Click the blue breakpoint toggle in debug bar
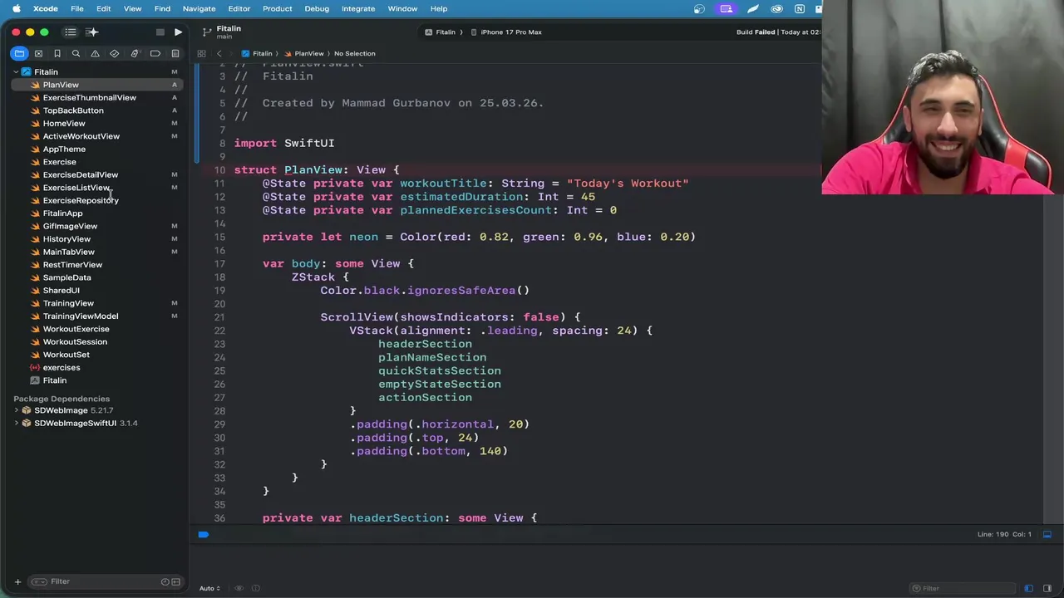The width and height of the screenshot is (1064, 598). click(x=204, y=535)
